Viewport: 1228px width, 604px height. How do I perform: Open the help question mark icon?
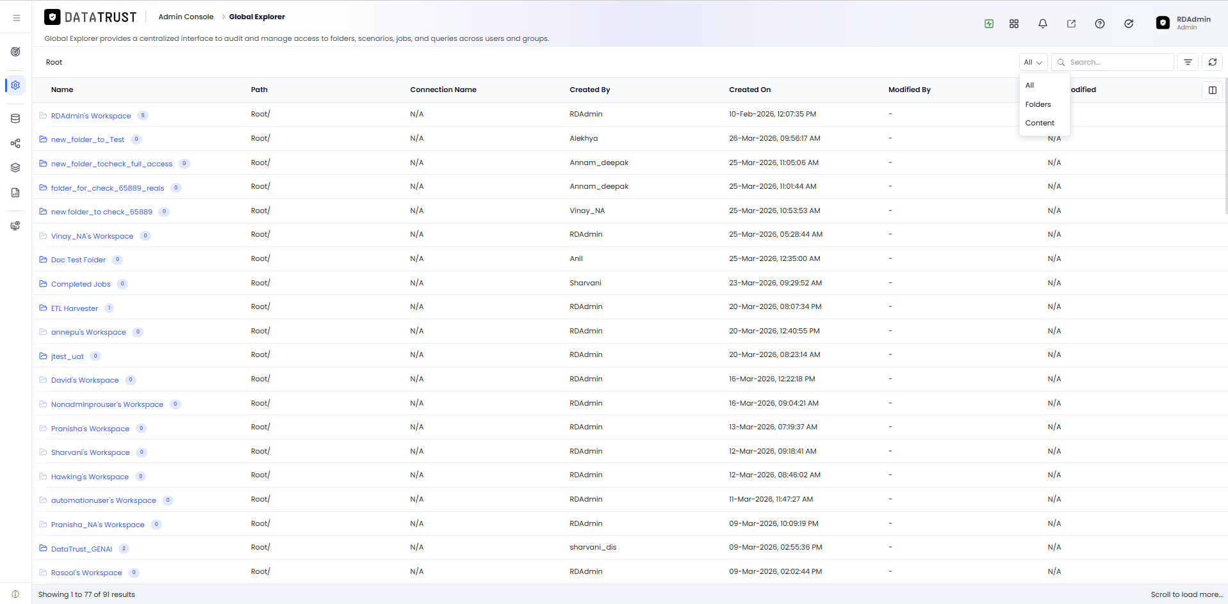[1100, 24]
